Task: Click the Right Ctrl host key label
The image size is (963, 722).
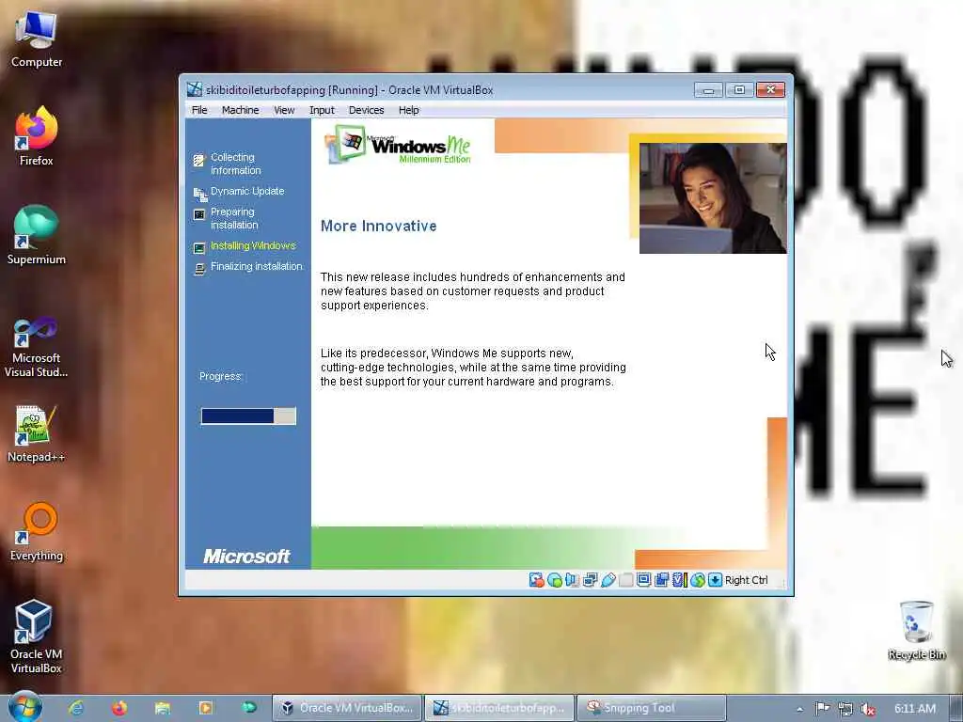Action: [746, 580]
